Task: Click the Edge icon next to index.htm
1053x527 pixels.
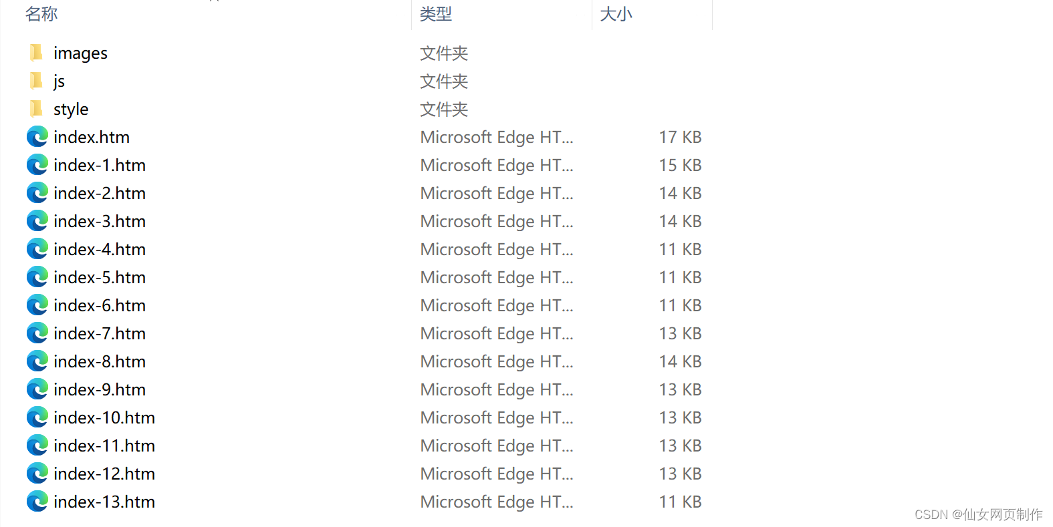Action: pos(37,137)
